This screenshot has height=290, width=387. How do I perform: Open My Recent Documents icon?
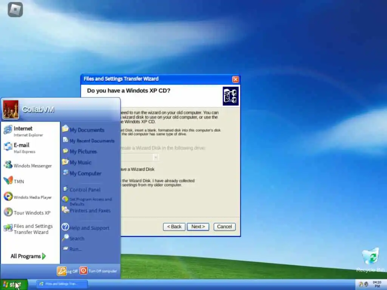click(x=65, y=140)
